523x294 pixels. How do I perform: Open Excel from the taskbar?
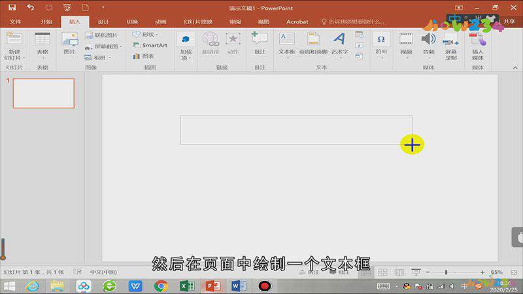[187, 286]
